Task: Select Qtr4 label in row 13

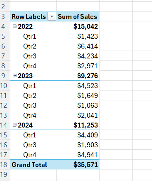Action: [30, 116]
